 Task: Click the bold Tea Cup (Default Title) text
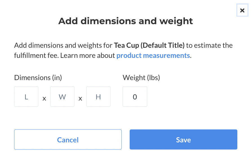coord(149,45)
